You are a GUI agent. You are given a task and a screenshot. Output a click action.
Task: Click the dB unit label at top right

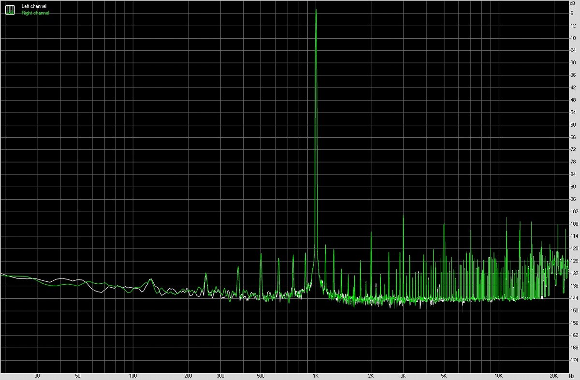coord(573,3)
